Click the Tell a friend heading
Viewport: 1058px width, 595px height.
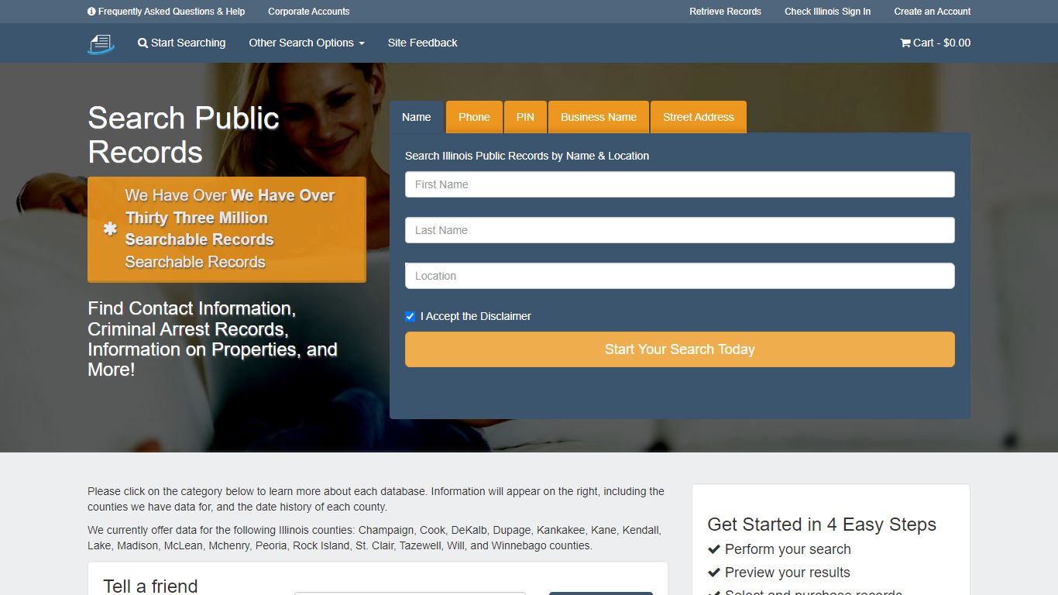point(150,586)
